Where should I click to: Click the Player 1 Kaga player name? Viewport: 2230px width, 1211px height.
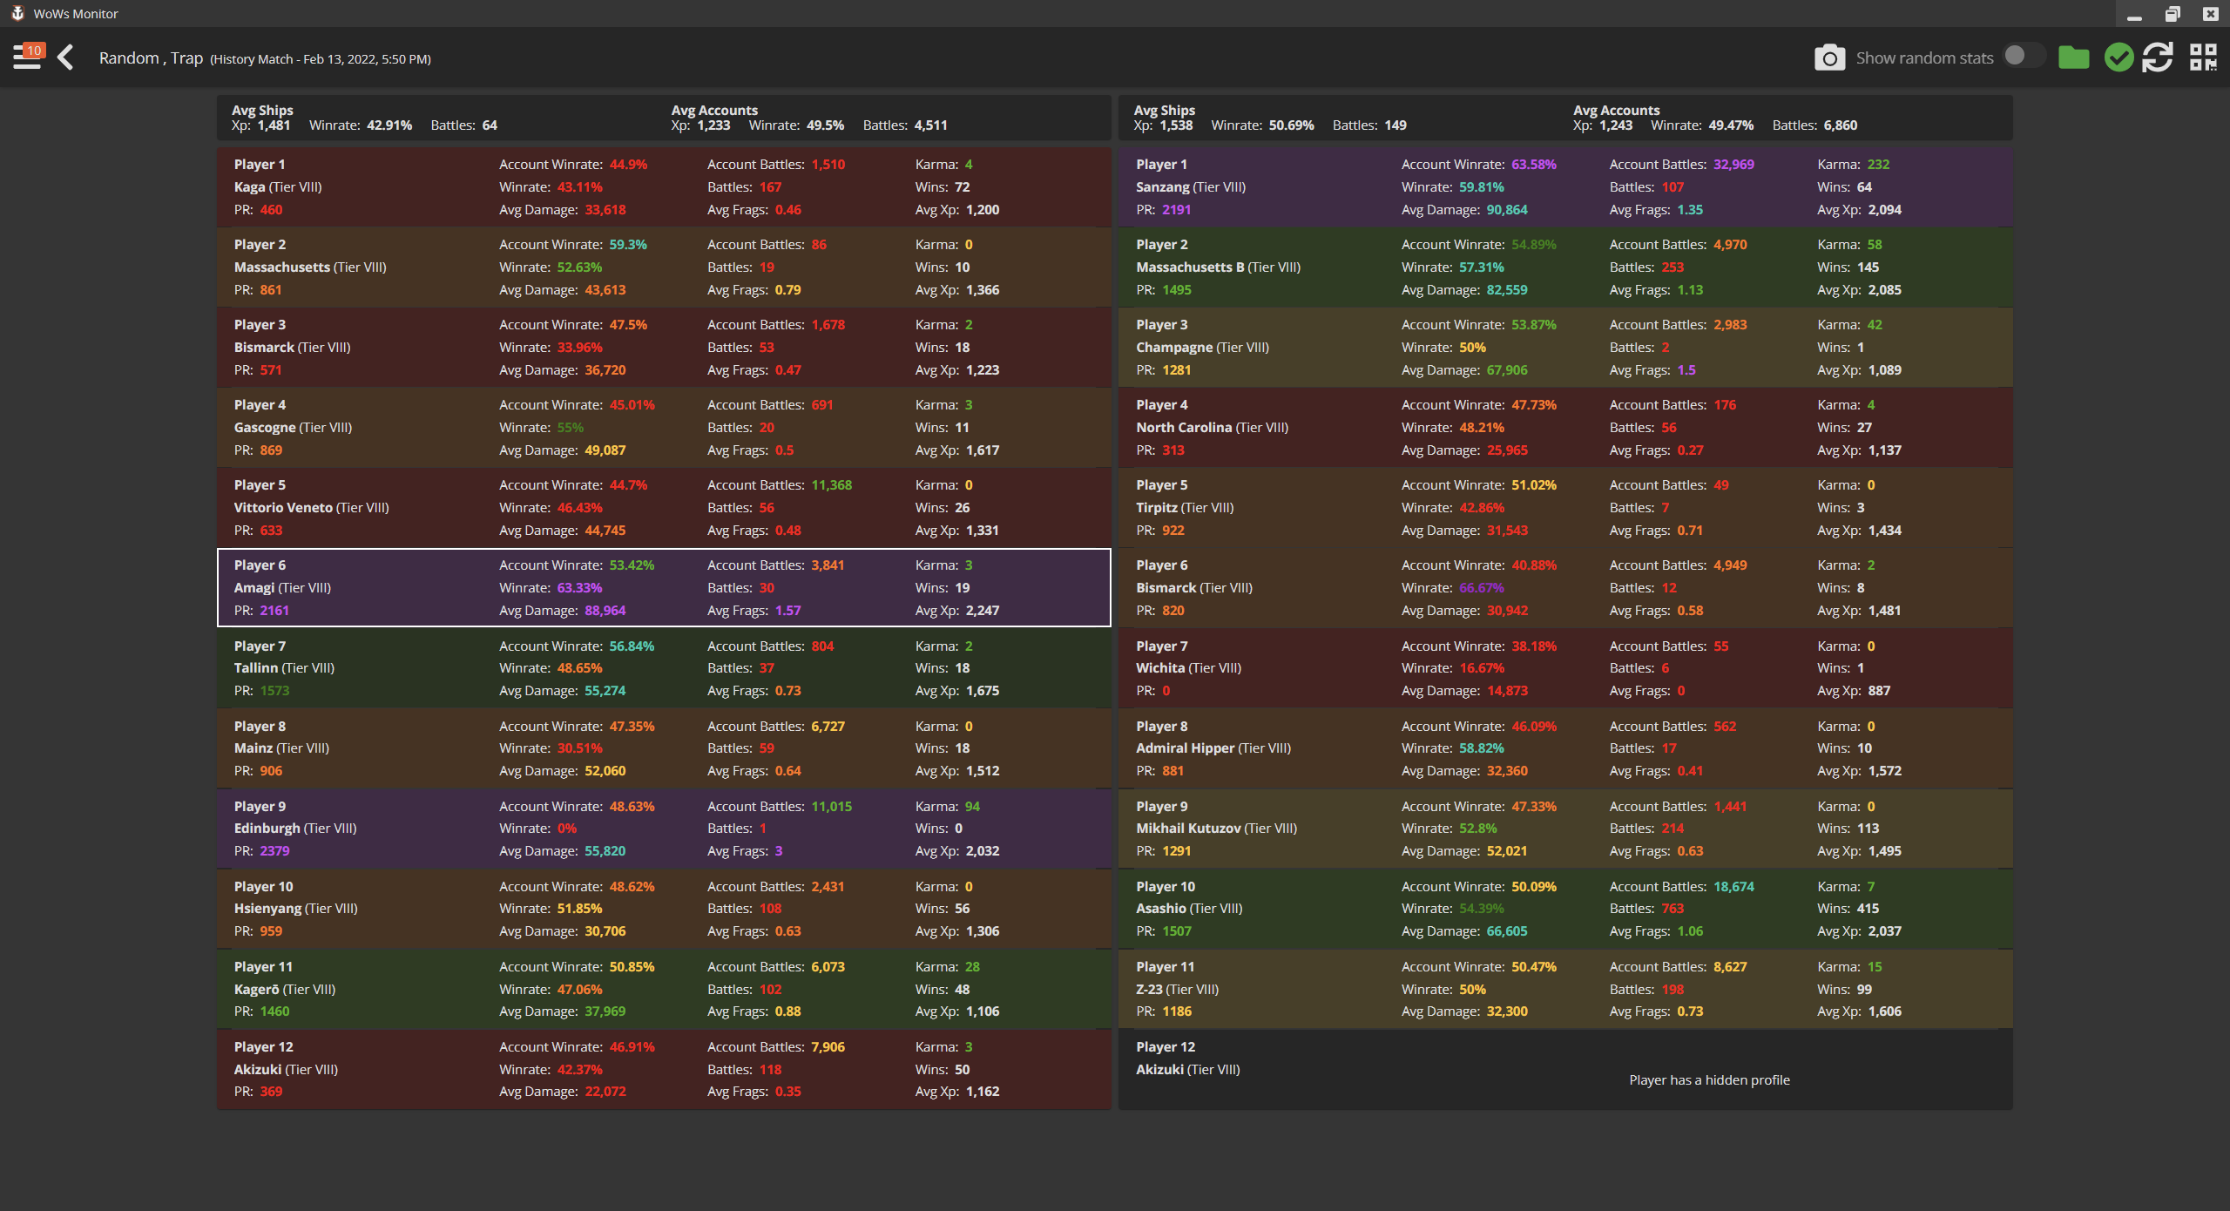[260, 165]
